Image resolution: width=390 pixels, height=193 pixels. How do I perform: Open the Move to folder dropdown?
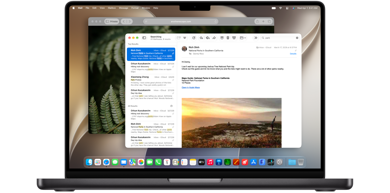click(x=243, y=38)
